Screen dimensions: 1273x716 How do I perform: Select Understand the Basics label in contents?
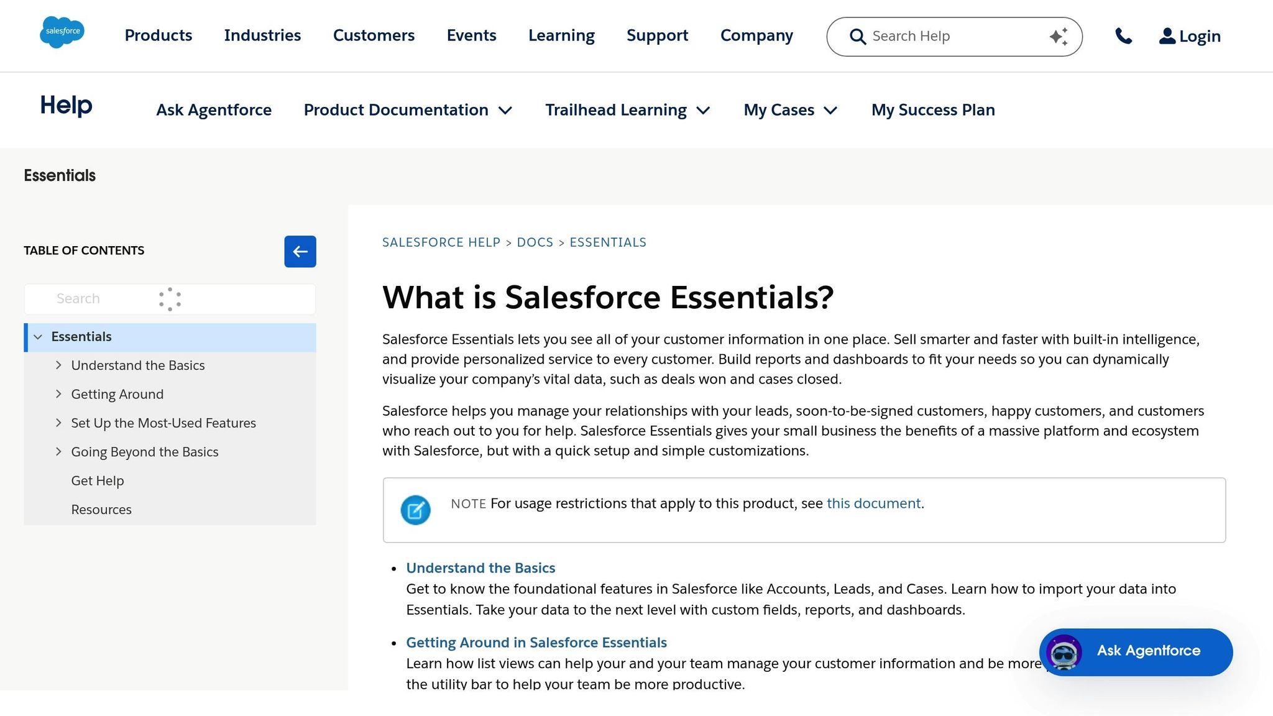pos(138,365)
